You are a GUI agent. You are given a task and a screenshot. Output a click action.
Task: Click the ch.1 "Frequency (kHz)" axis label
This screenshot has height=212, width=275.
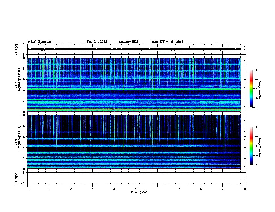pos(19,80)
